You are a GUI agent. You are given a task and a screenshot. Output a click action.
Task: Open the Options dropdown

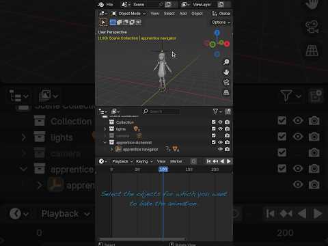221,23
